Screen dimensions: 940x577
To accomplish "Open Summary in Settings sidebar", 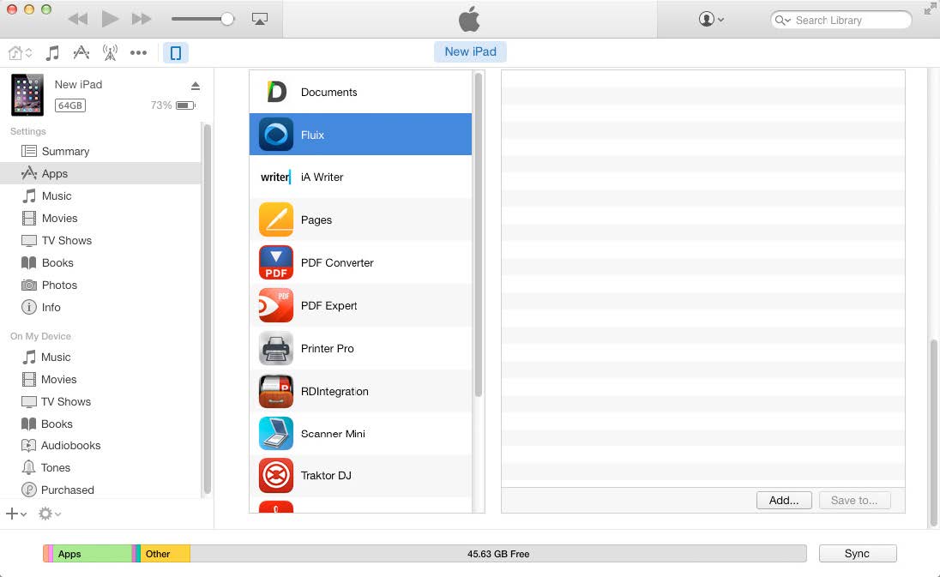I will [65, 152].
